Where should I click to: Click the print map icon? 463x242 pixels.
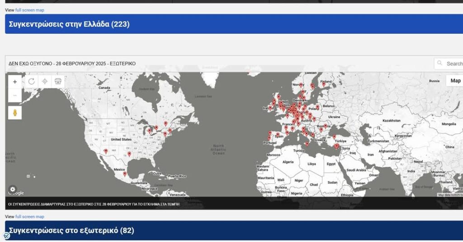[x=57, y=82]
